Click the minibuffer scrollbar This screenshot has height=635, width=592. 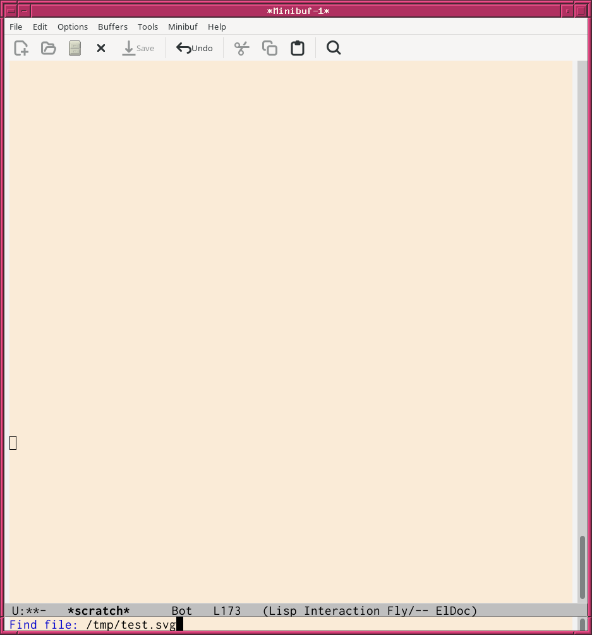pos(583,624)
